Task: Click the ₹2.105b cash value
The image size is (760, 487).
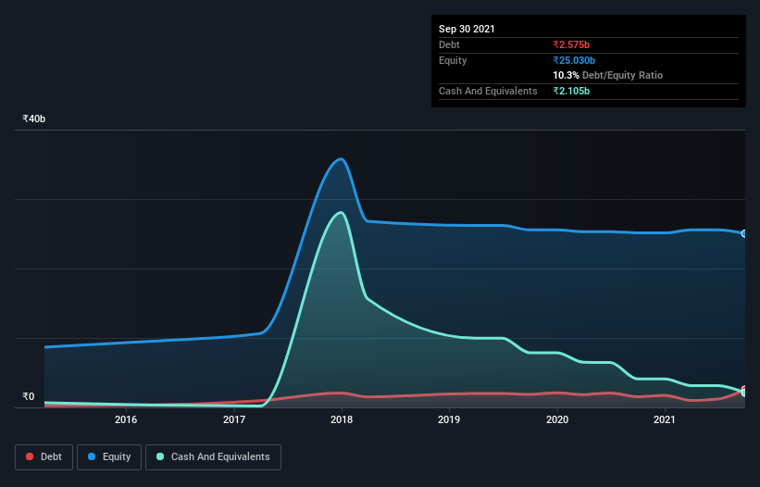Action: 571,91
